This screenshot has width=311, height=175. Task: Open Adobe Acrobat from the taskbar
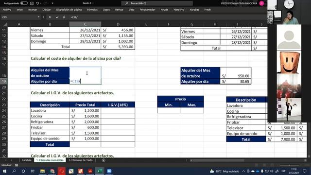pyautogui.click(x=90, y=171)
